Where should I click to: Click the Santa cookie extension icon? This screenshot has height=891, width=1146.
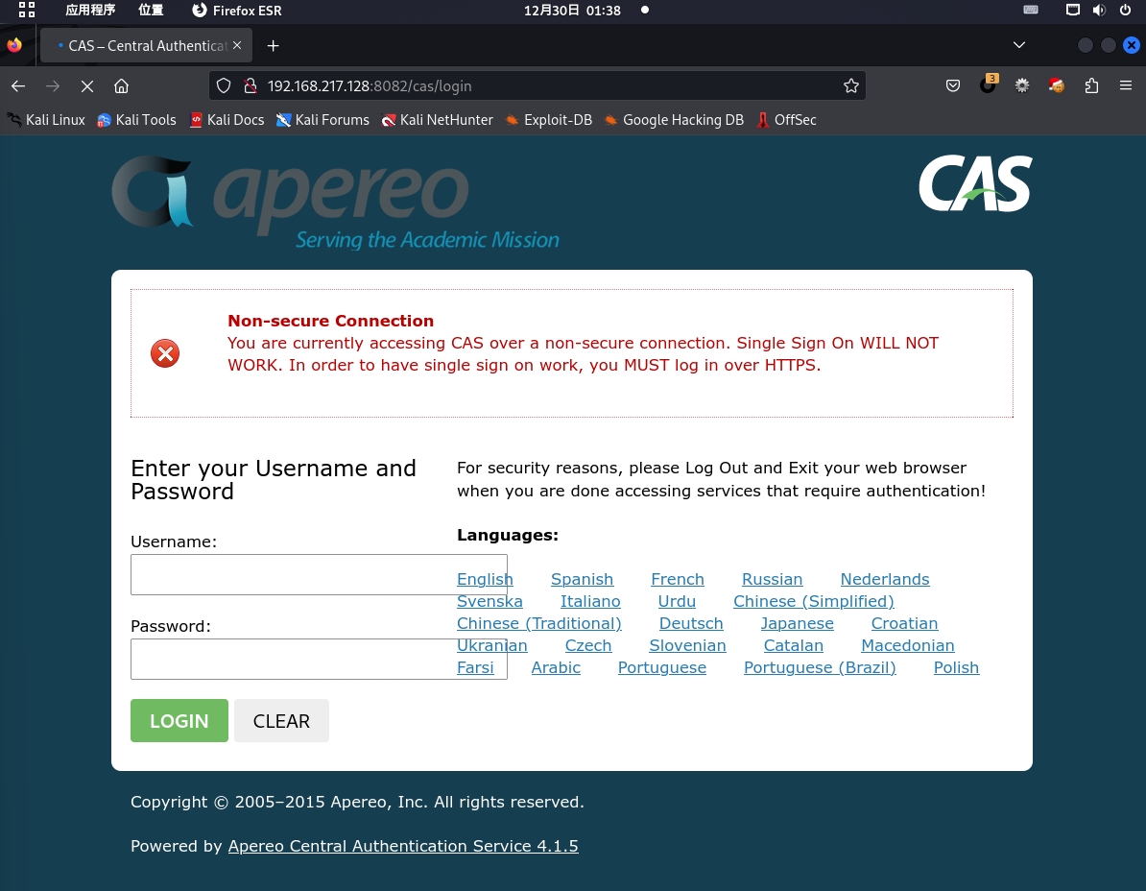click(1056, 85)
